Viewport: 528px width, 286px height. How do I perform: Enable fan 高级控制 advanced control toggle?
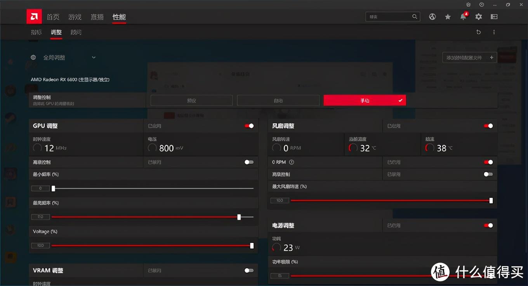pyautogui.click(x=488, y=174)
